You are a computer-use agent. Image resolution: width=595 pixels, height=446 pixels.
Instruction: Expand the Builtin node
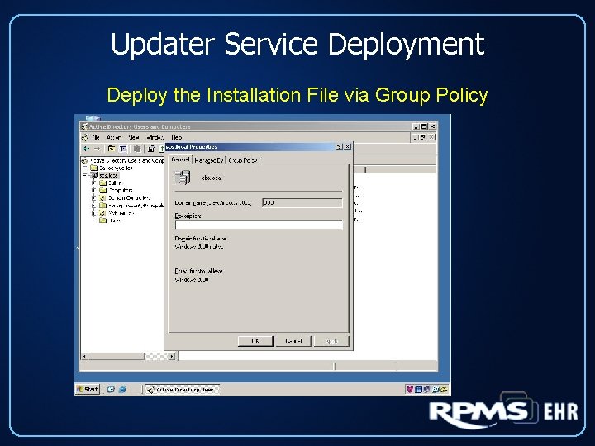[x=93, y=183]
